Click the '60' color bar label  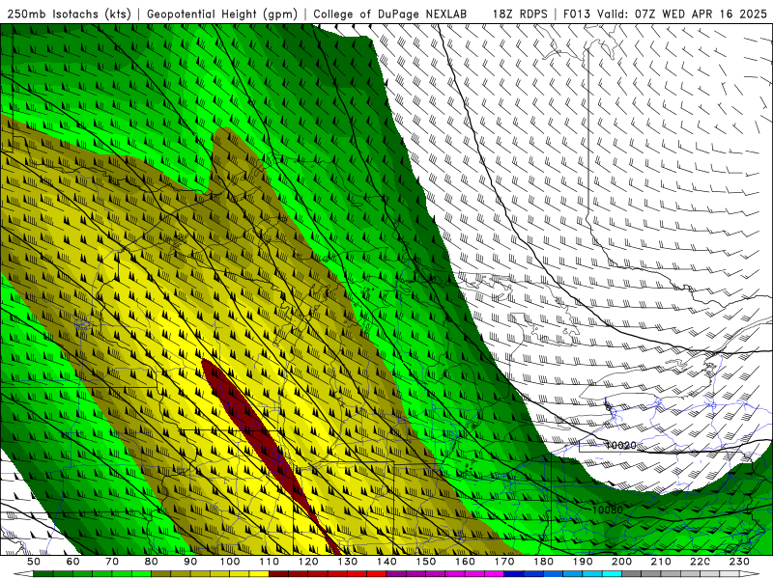click(x=73, y=562)
